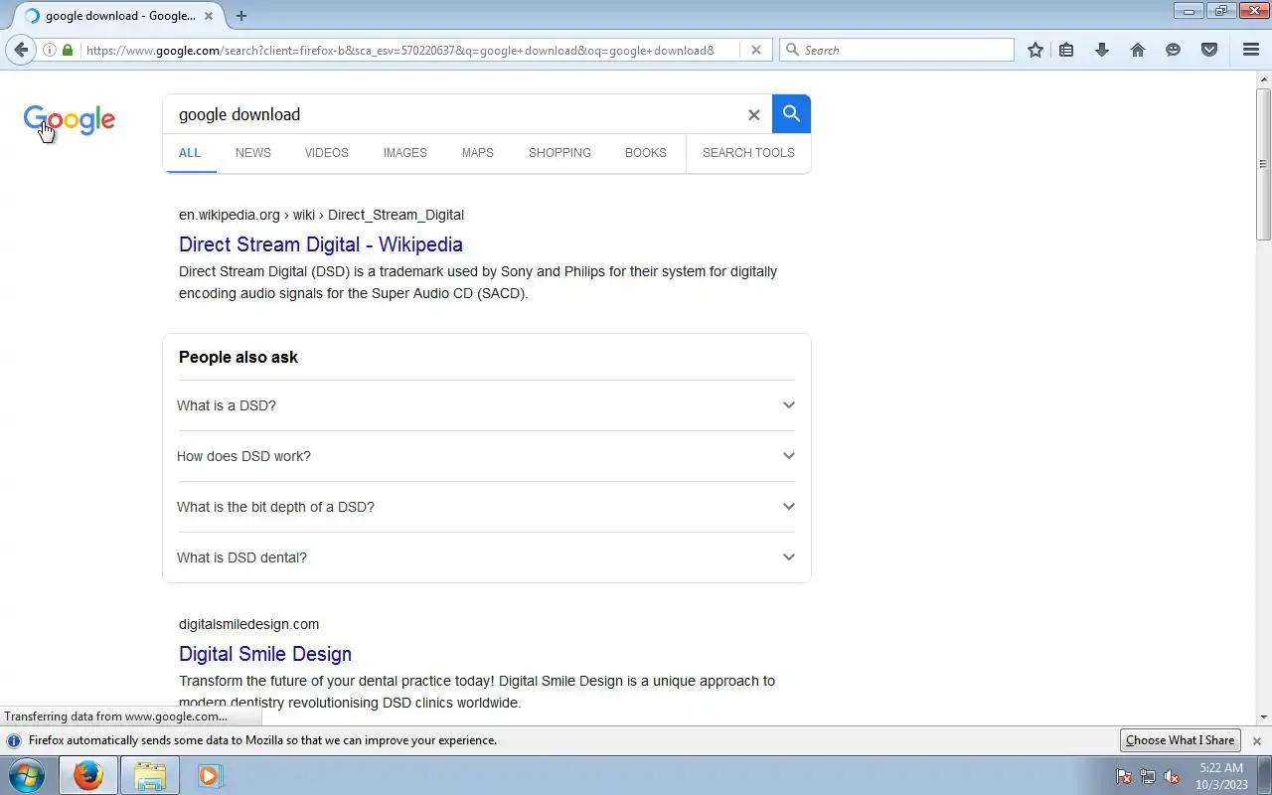1272x795 pixels.
Task: Go to Firefox home page icon
Action: pos(1138,50)
